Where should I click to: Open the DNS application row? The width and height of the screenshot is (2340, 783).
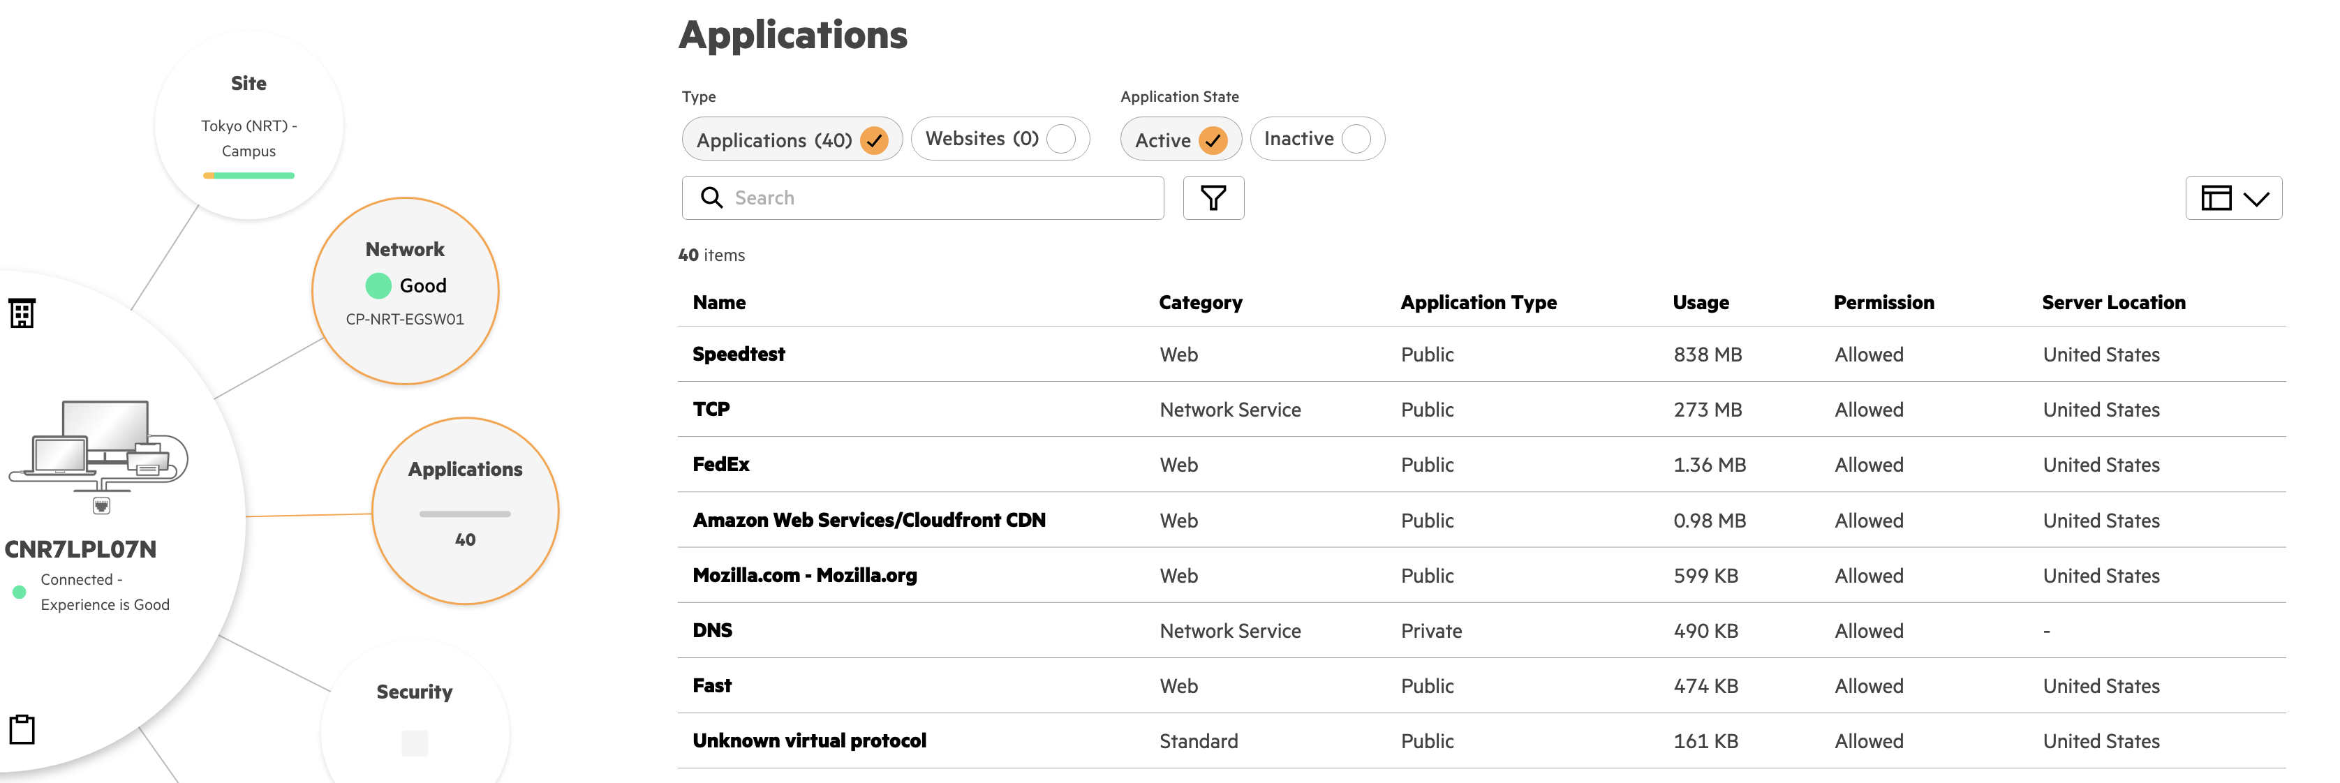(1481, 630)
